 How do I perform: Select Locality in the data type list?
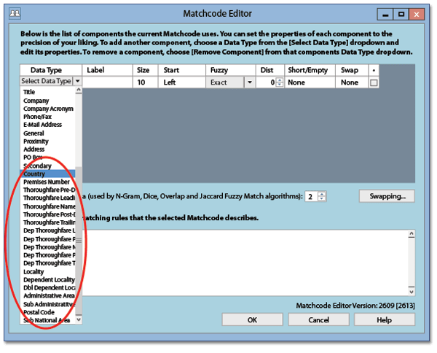pos(34,272)
